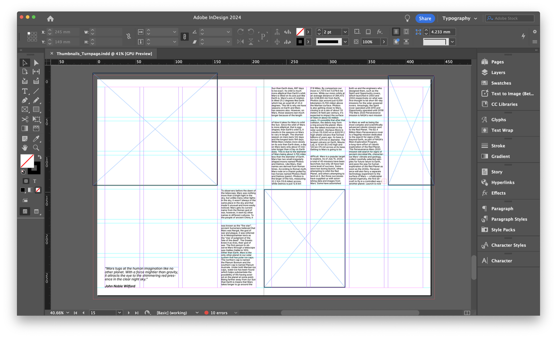Click the flip horizontal icon
The image size is (557, 338).
[241, 42]
